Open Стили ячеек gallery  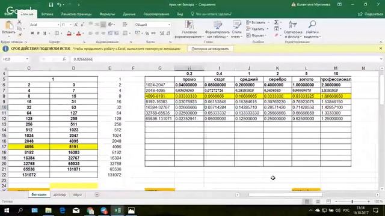point(236,29)
